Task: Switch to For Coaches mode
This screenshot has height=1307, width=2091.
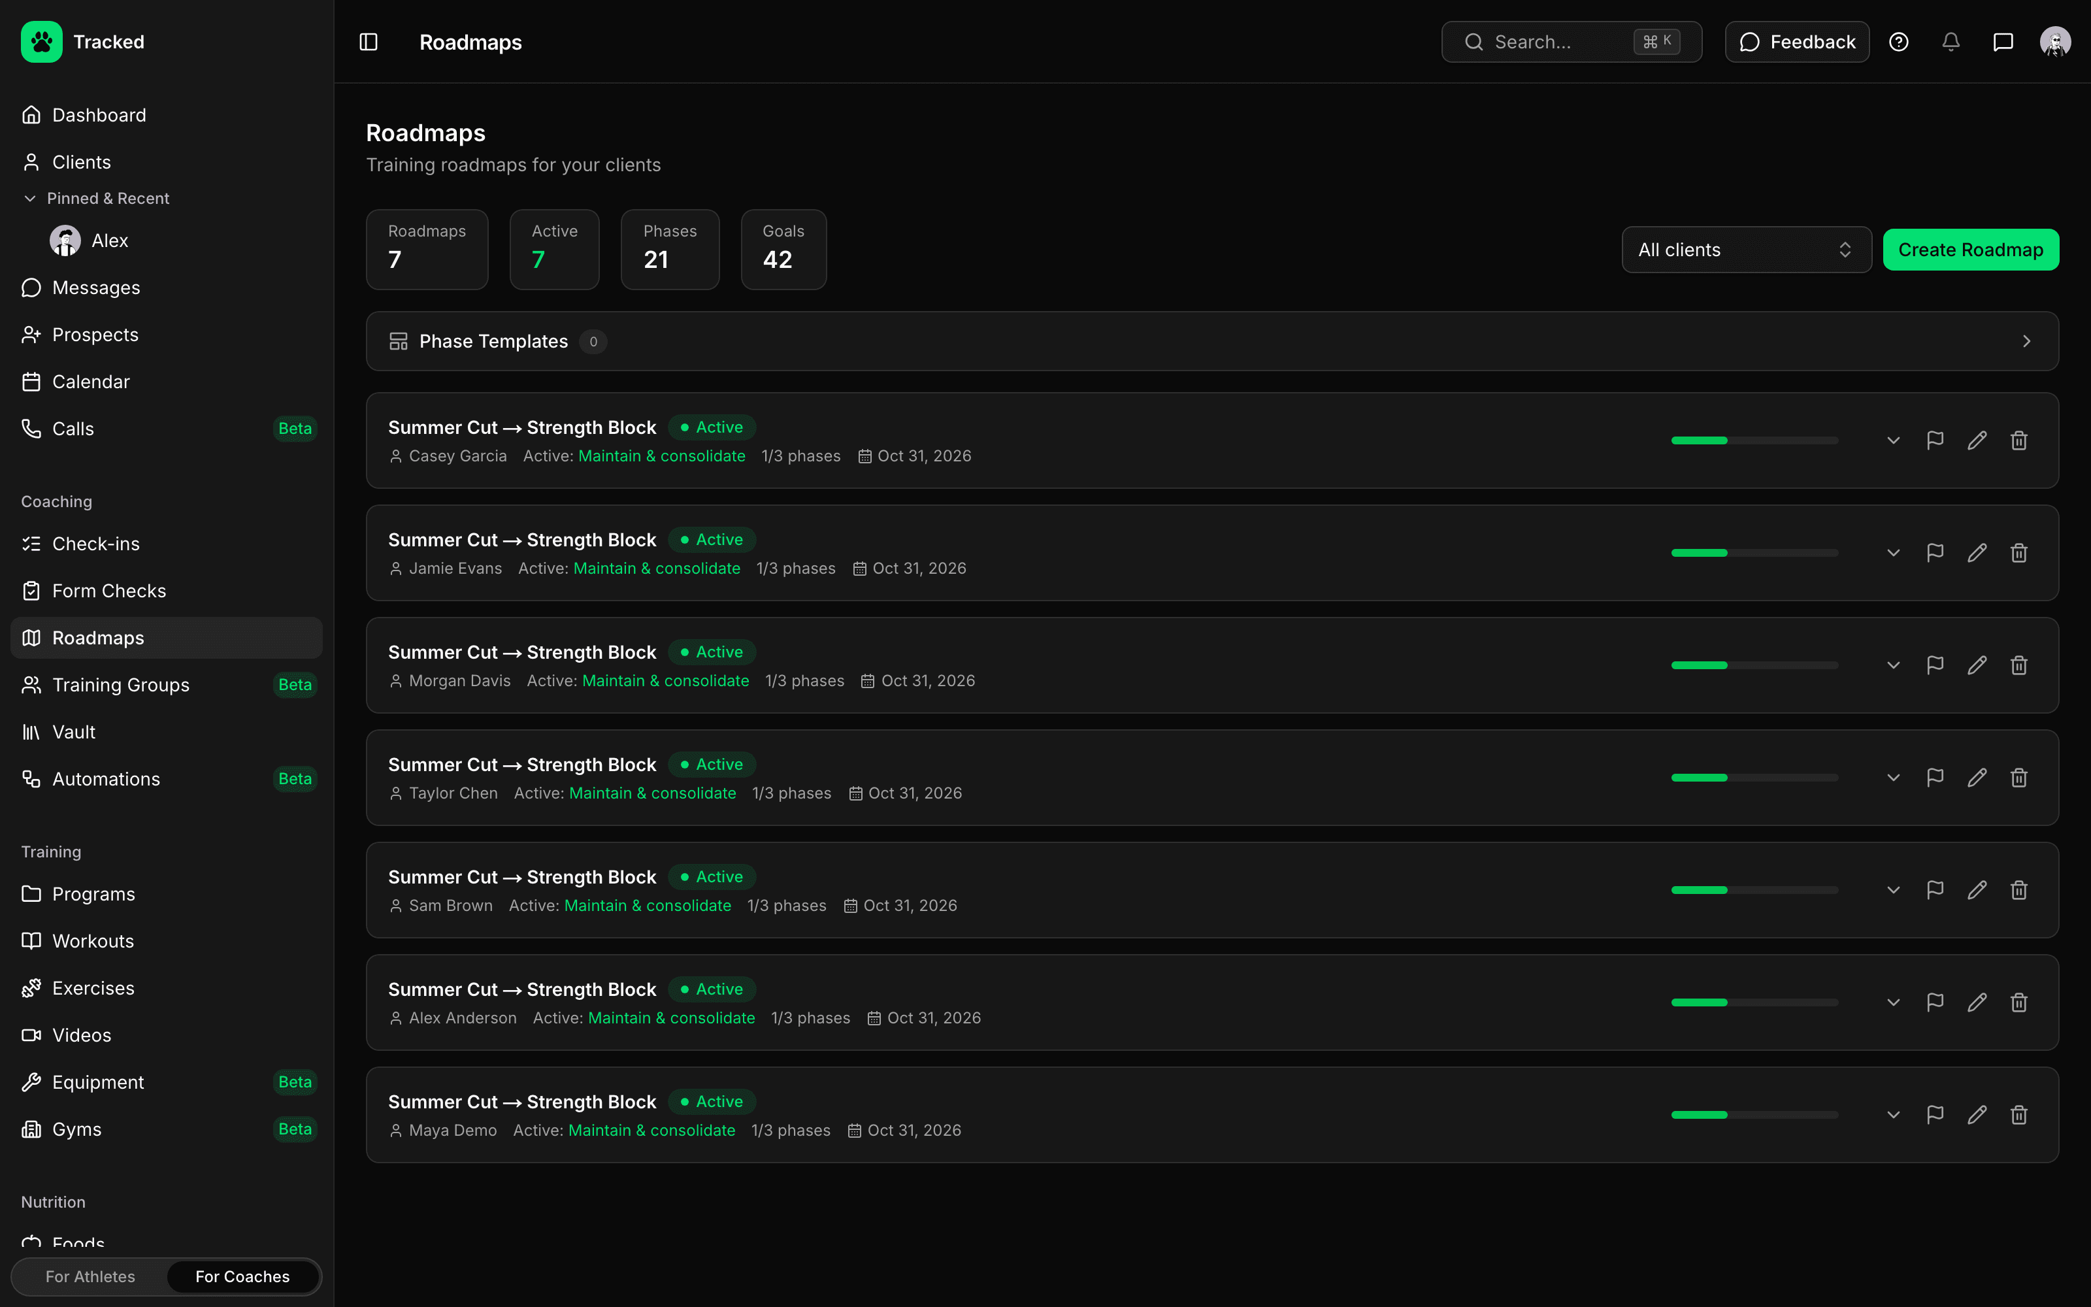Action: click(243, 1277)
